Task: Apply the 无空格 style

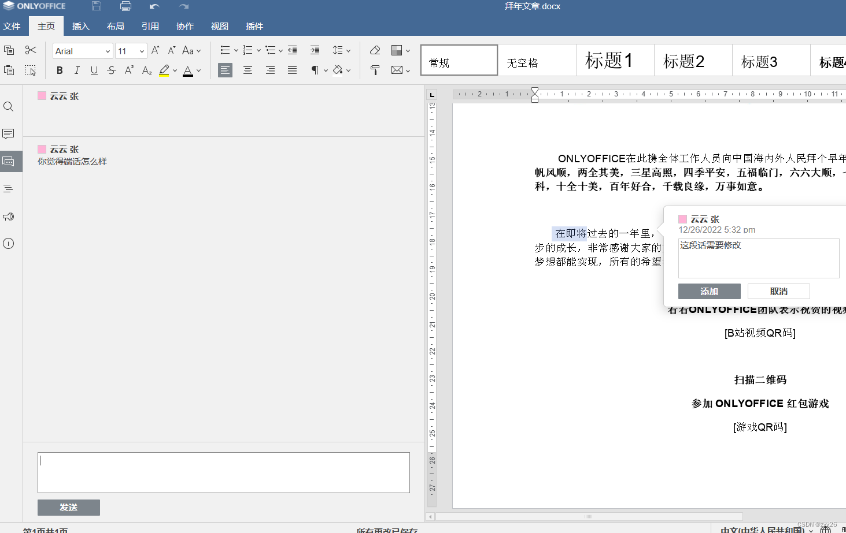Action: coord(537,61)
